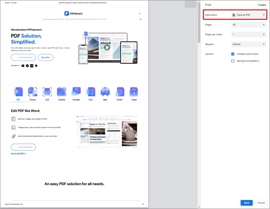
Task: Click the print preview scrollbar thumb
Action: click(199, 22)
